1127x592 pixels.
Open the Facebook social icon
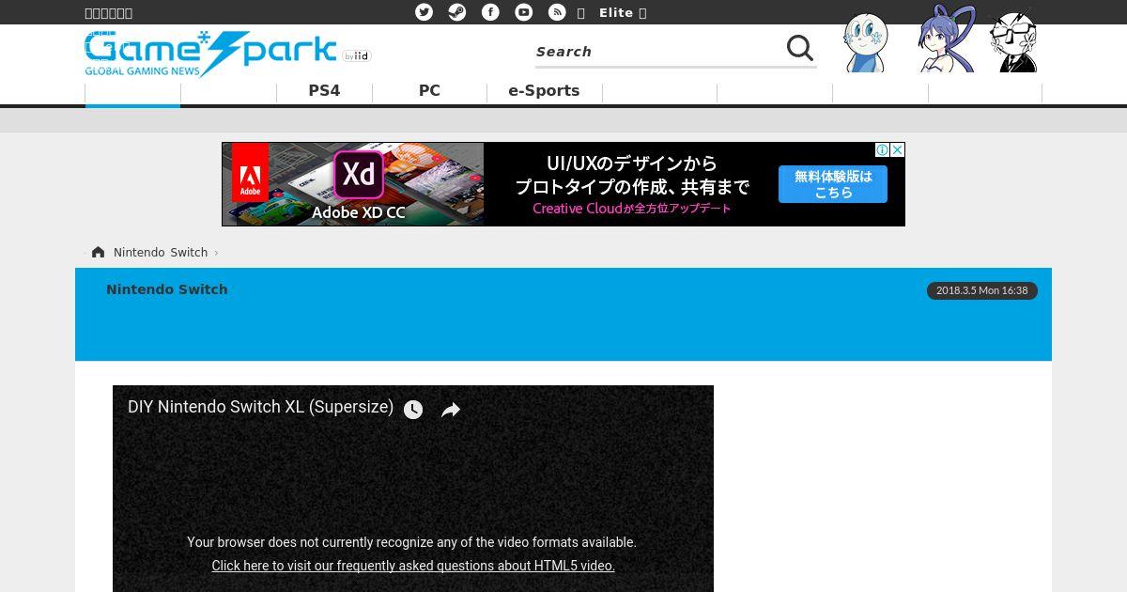tap(490, 12)
